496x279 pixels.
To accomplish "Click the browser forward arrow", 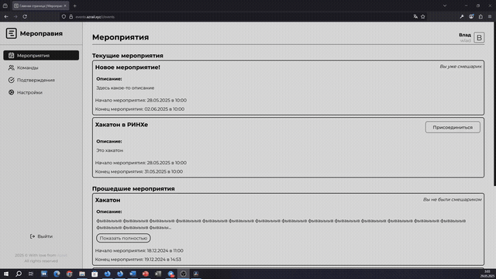I will [15, 16].
